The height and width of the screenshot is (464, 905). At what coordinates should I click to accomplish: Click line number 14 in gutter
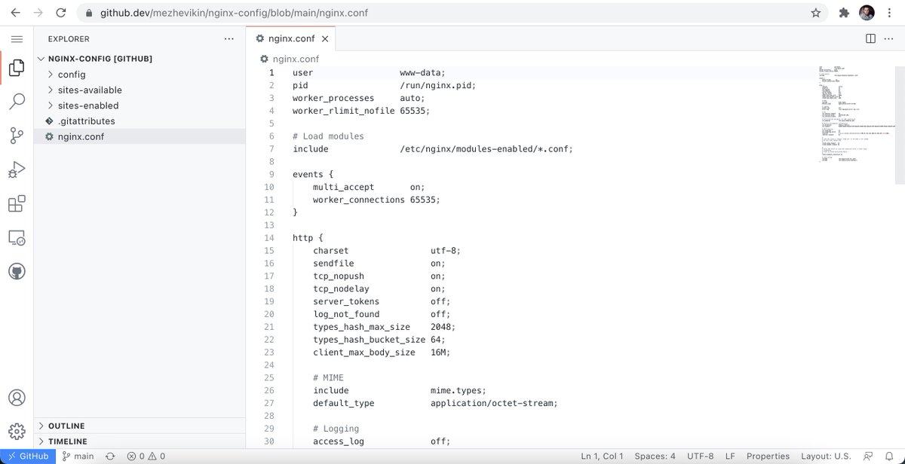tap(269, 238)
